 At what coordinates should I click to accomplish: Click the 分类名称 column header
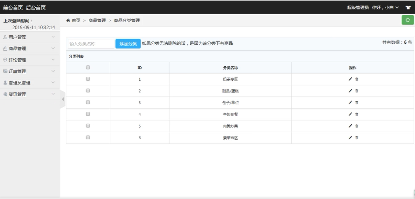point(231,68)
